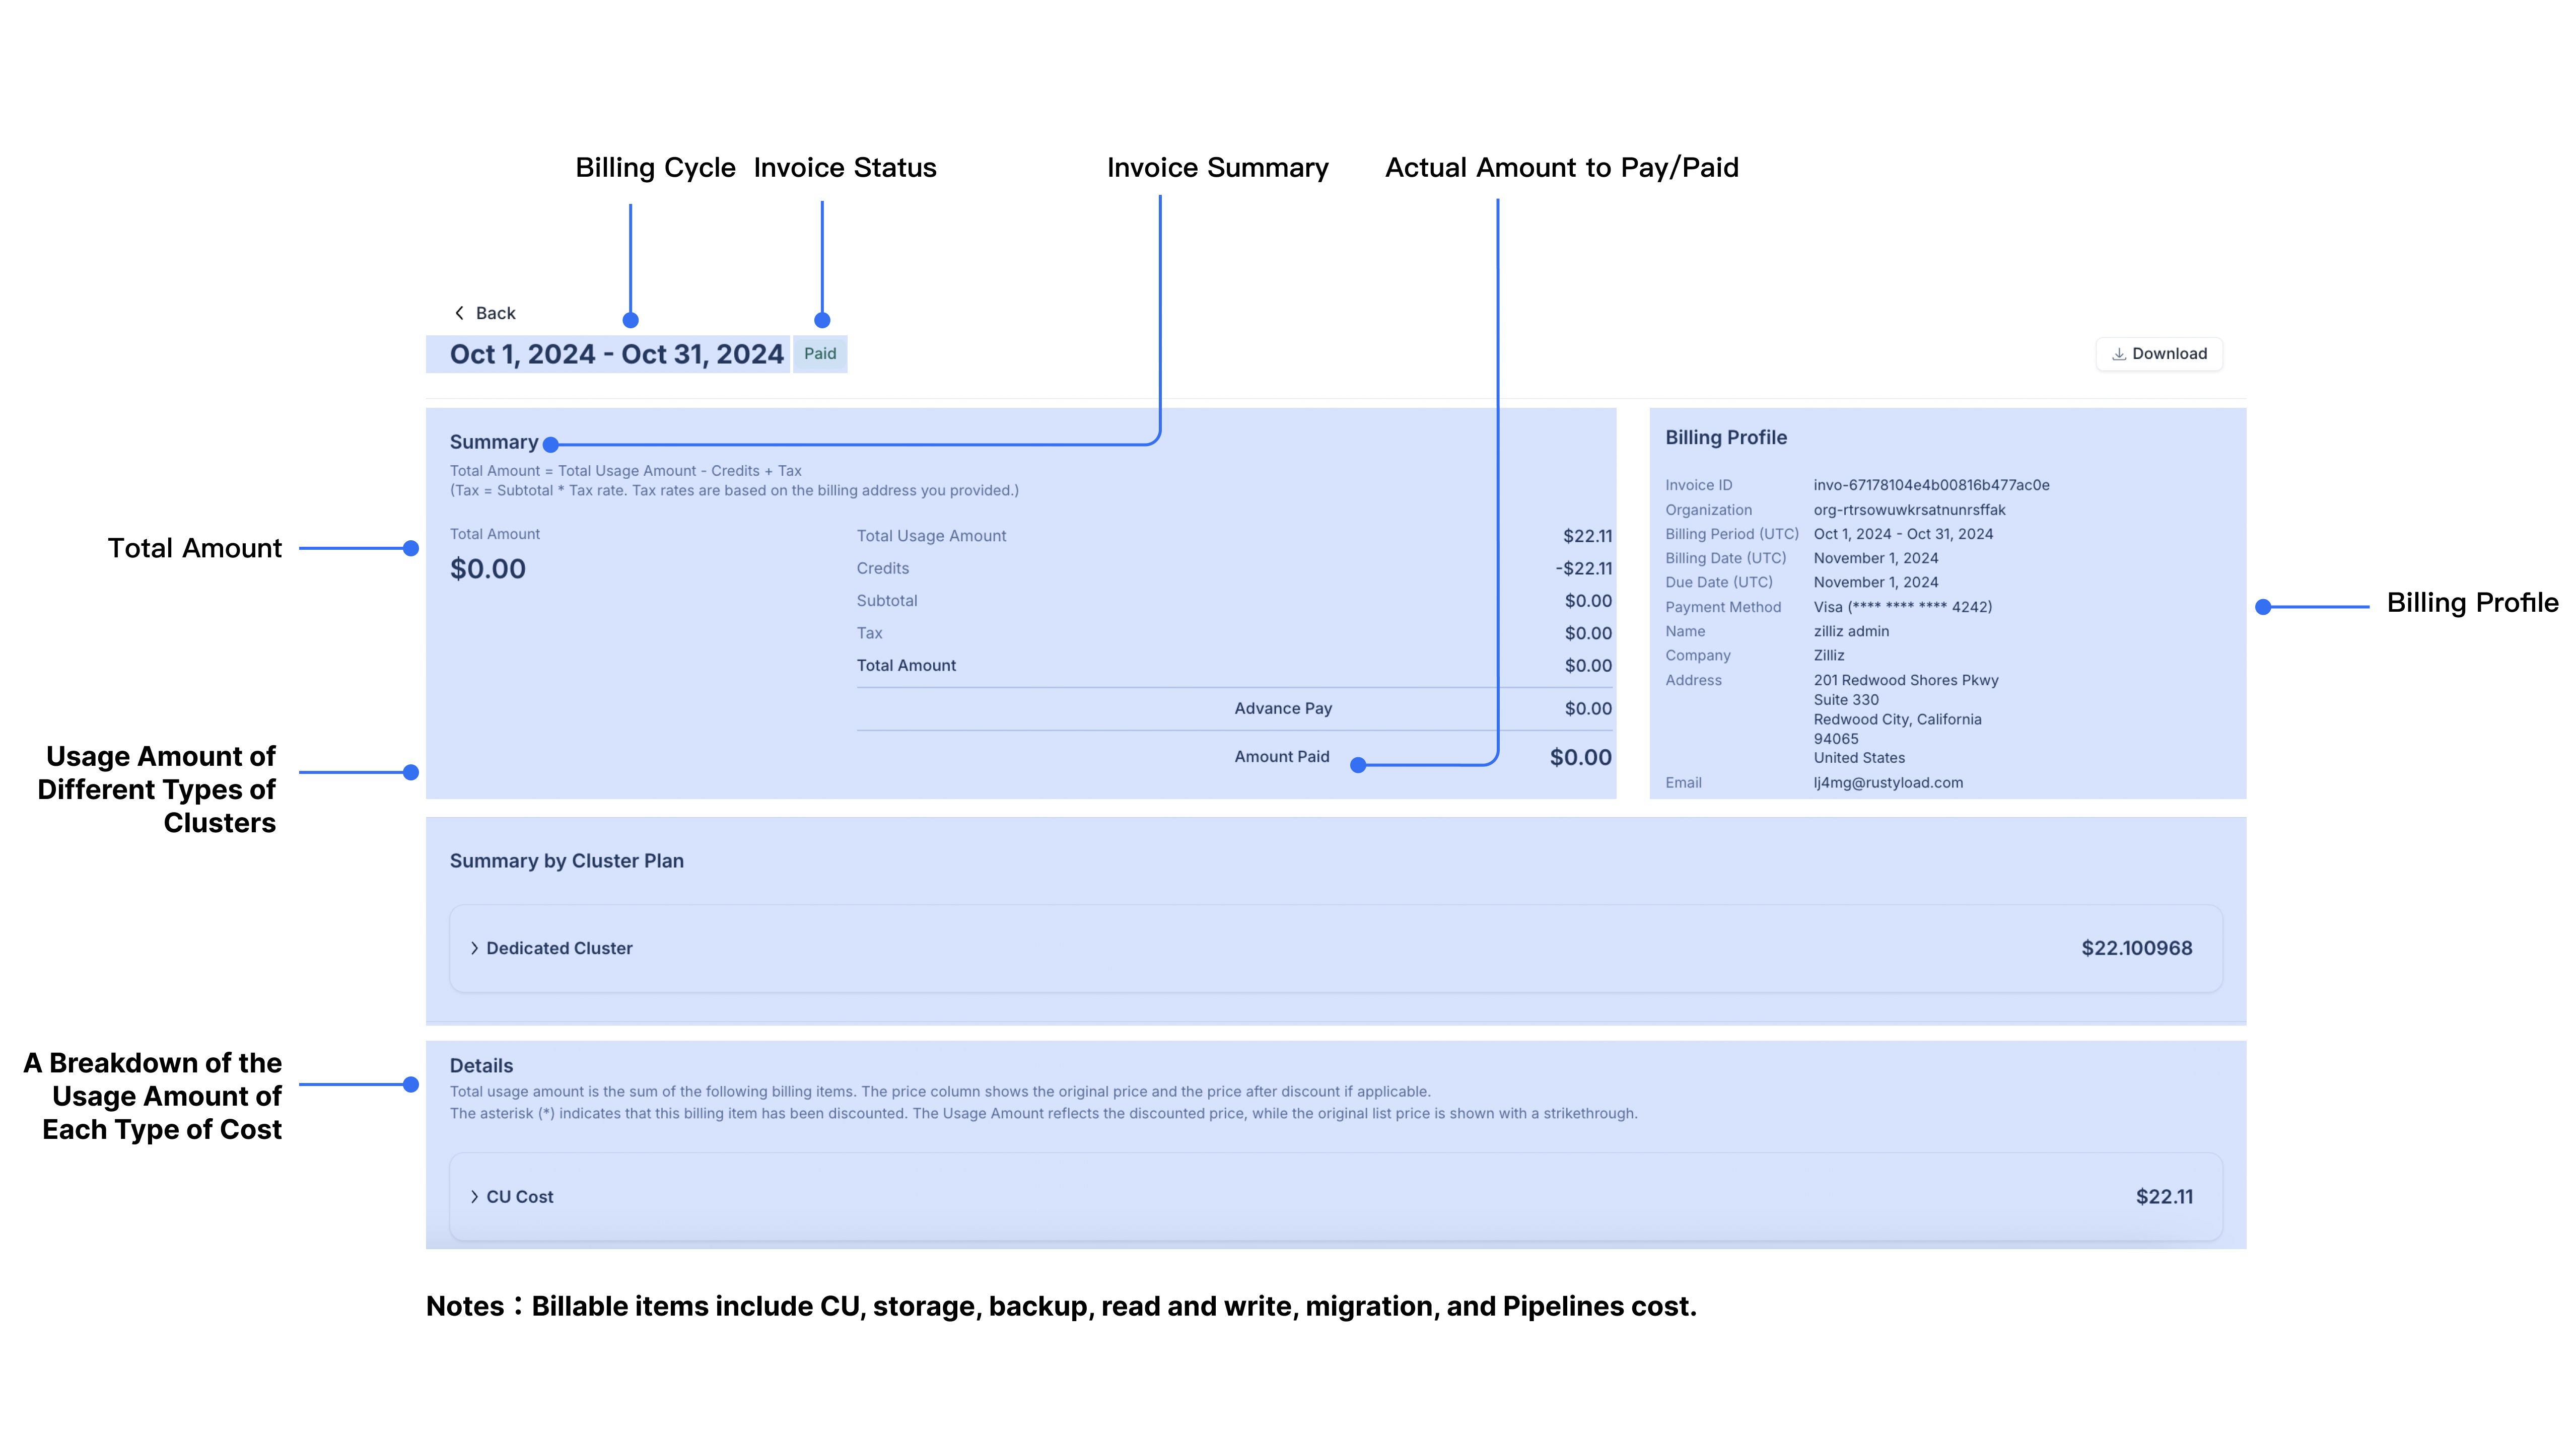
Task: Click the Billing Profile panel header
Action: pos(1725,437)
